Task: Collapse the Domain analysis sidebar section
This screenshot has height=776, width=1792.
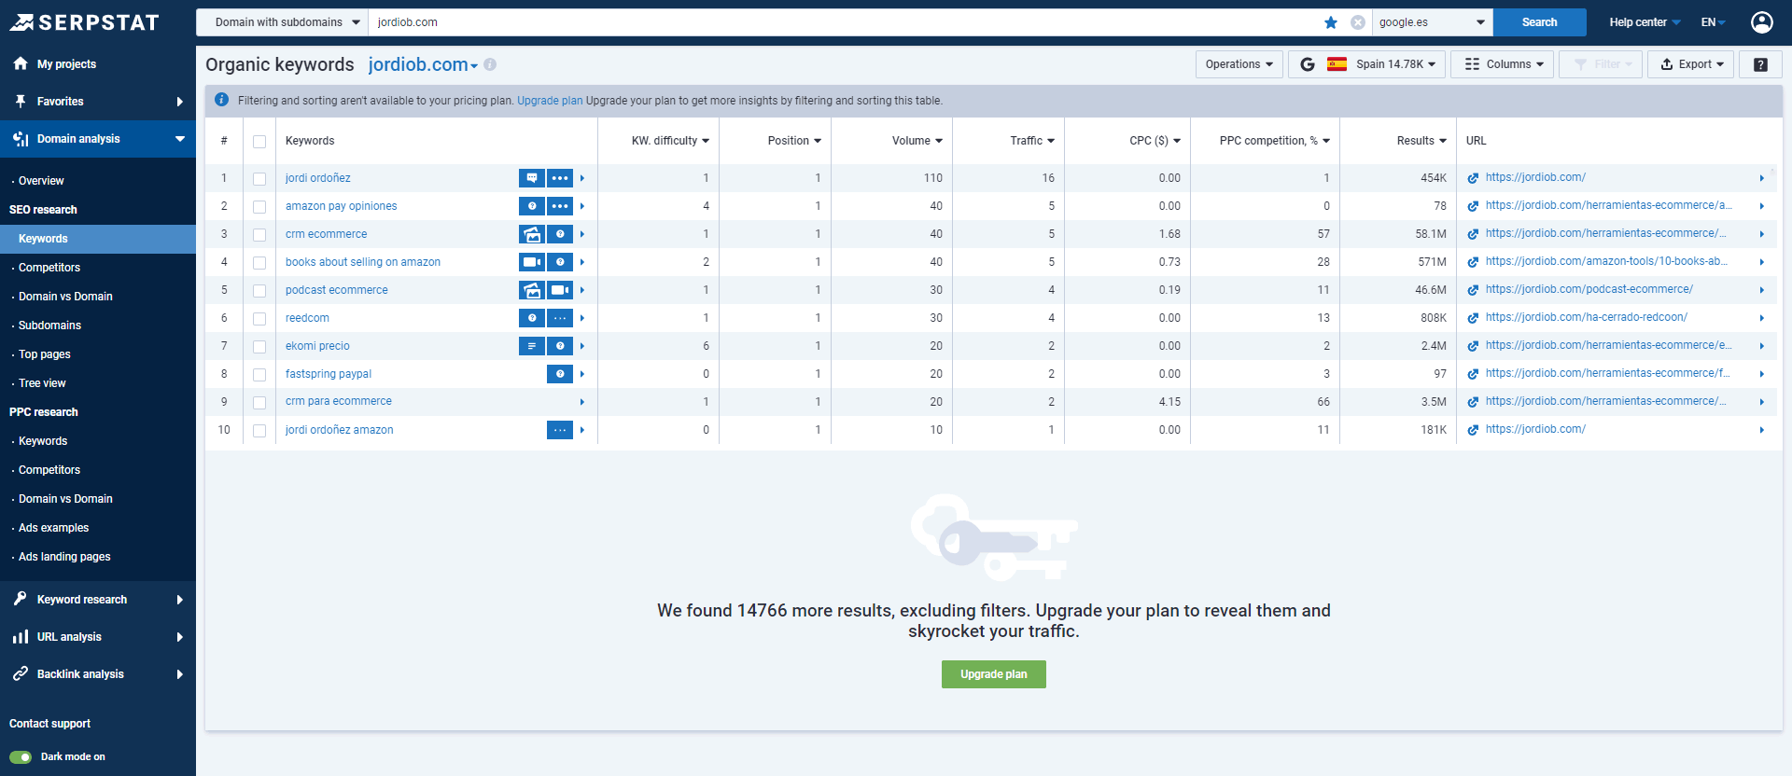Action: pos(98,139)
